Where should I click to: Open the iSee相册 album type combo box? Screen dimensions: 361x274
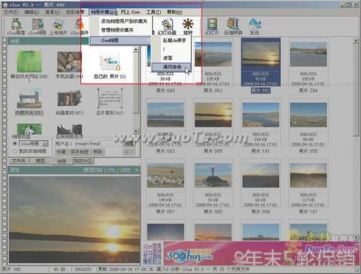(34, 144)
